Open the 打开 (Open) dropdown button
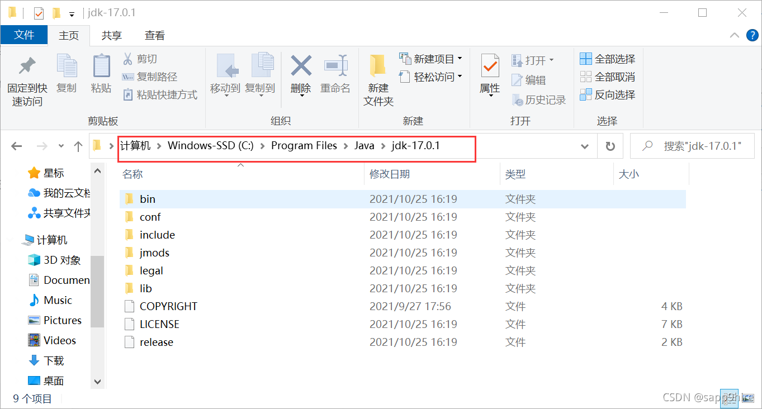The image size is (762, 409). point(532,60)
